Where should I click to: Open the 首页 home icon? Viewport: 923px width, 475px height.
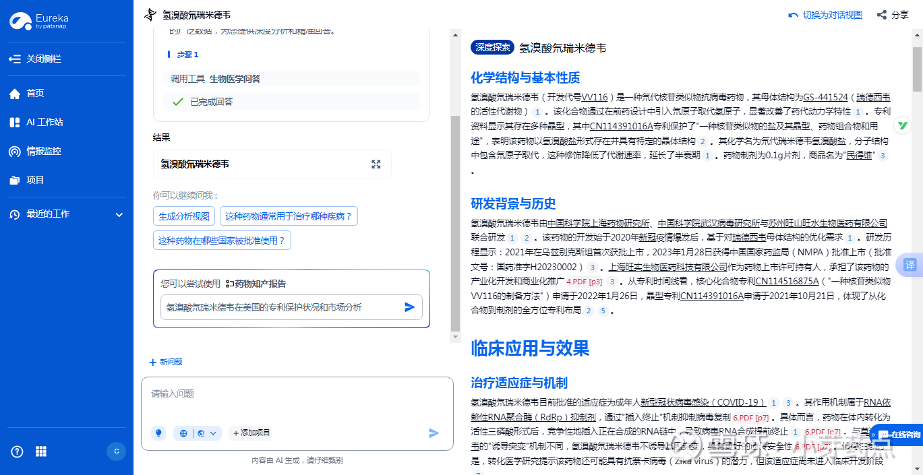[14, 94]
